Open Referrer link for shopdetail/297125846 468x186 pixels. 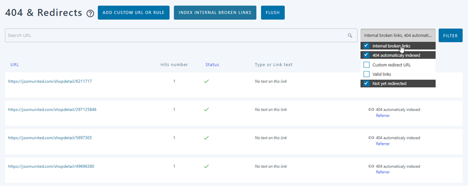[383, 116]
